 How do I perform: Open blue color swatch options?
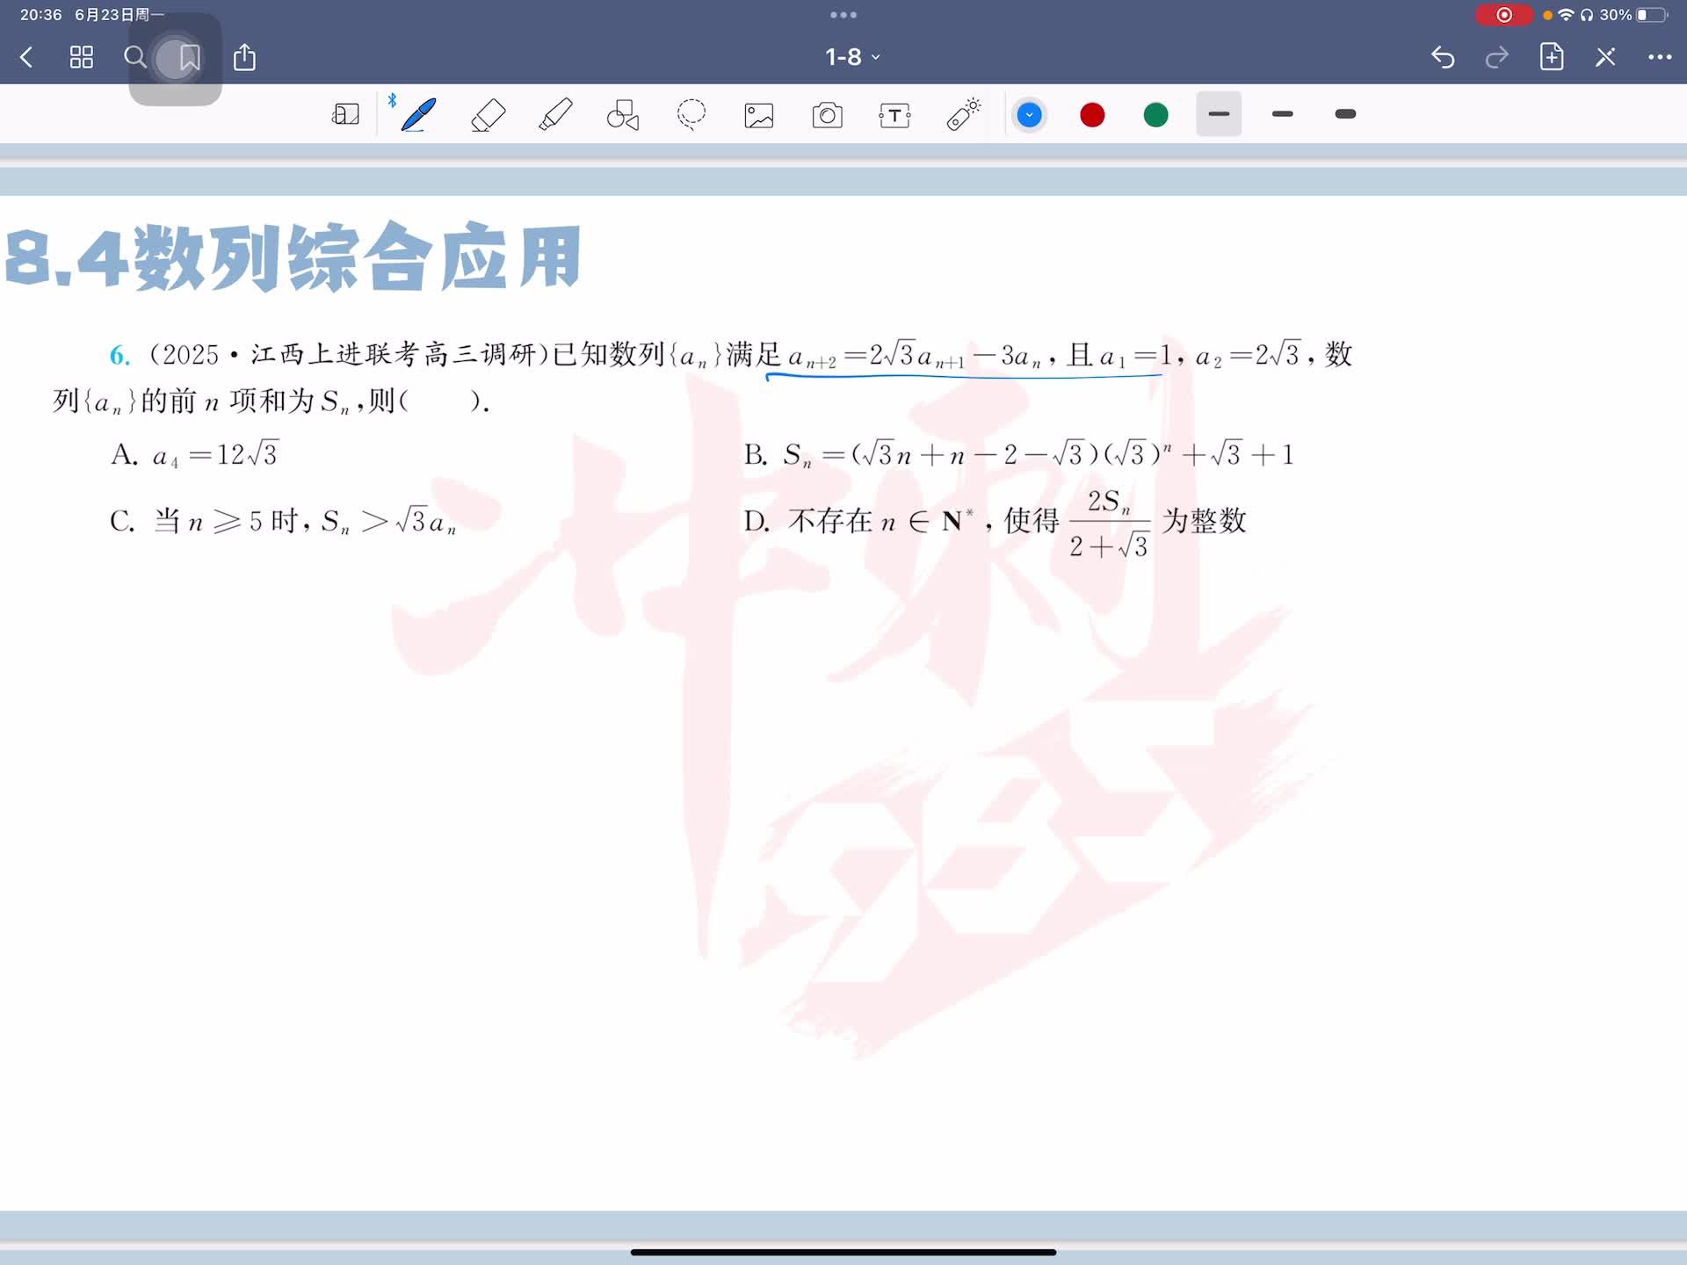(1029, 115)
